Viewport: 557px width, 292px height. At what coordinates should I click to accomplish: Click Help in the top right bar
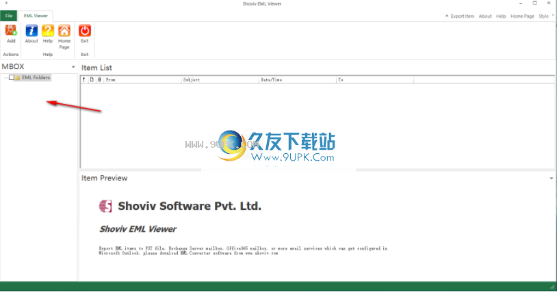tap(501, 16)
